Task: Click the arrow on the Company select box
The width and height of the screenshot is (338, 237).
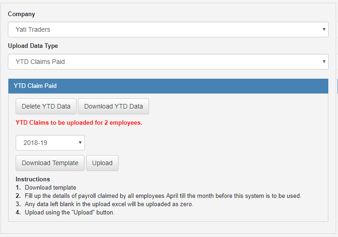Action: tap(324, 29)
